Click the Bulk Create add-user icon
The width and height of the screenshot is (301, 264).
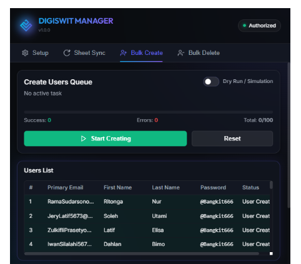[x=123, y=53]
